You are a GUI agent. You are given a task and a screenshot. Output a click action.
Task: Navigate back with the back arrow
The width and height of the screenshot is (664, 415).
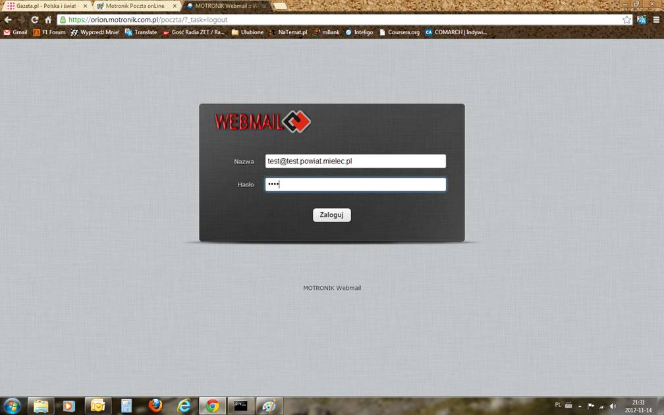8,20
